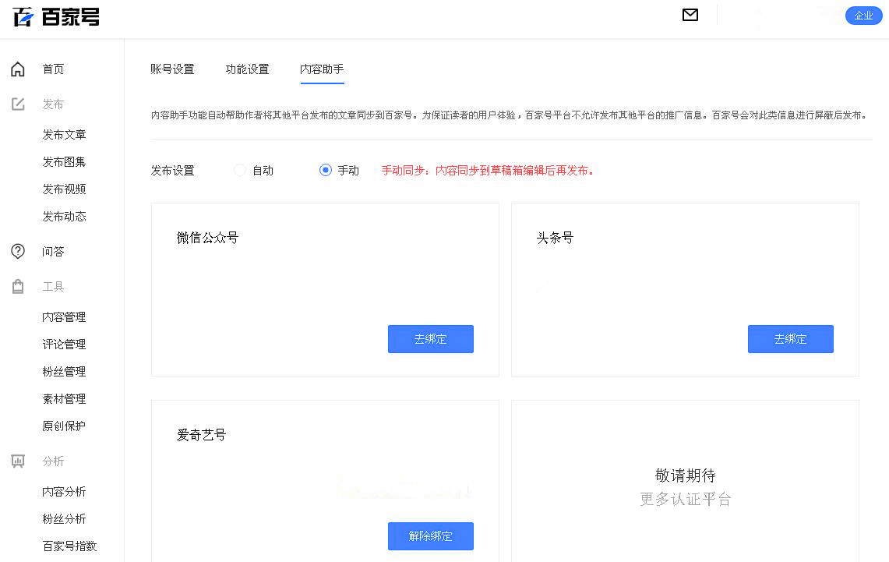Click the 更多认证平台 text
This screenshot has width=889, height=562.
coord(686,499)
